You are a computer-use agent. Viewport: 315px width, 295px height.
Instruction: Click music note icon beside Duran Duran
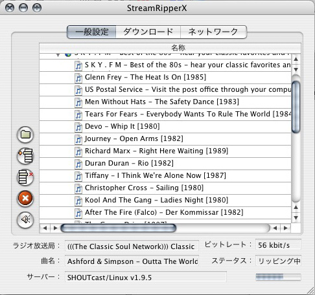pos(78,164)
